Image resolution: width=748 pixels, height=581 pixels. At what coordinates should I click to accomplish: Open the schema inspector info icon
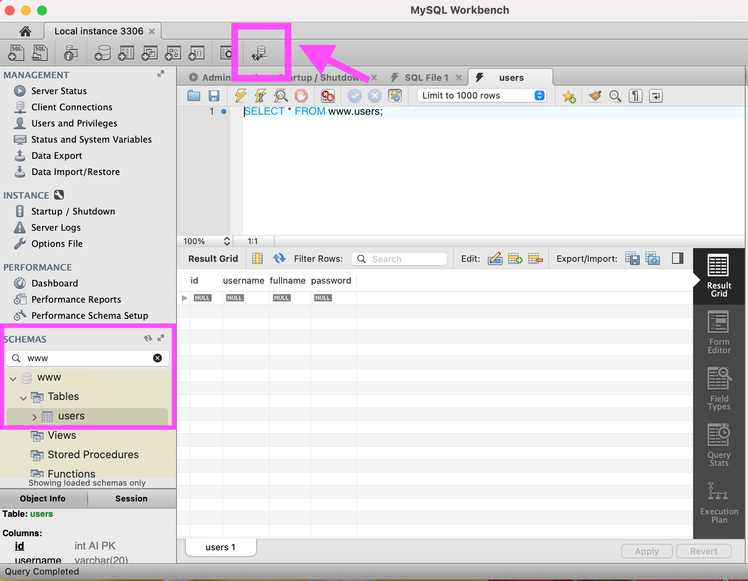71,53
